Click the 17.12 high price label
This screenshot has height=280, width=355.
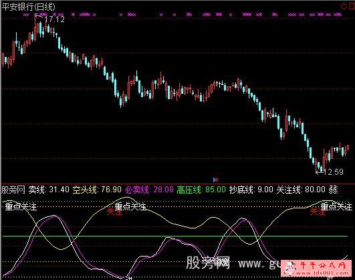click(x=55, y=19)
